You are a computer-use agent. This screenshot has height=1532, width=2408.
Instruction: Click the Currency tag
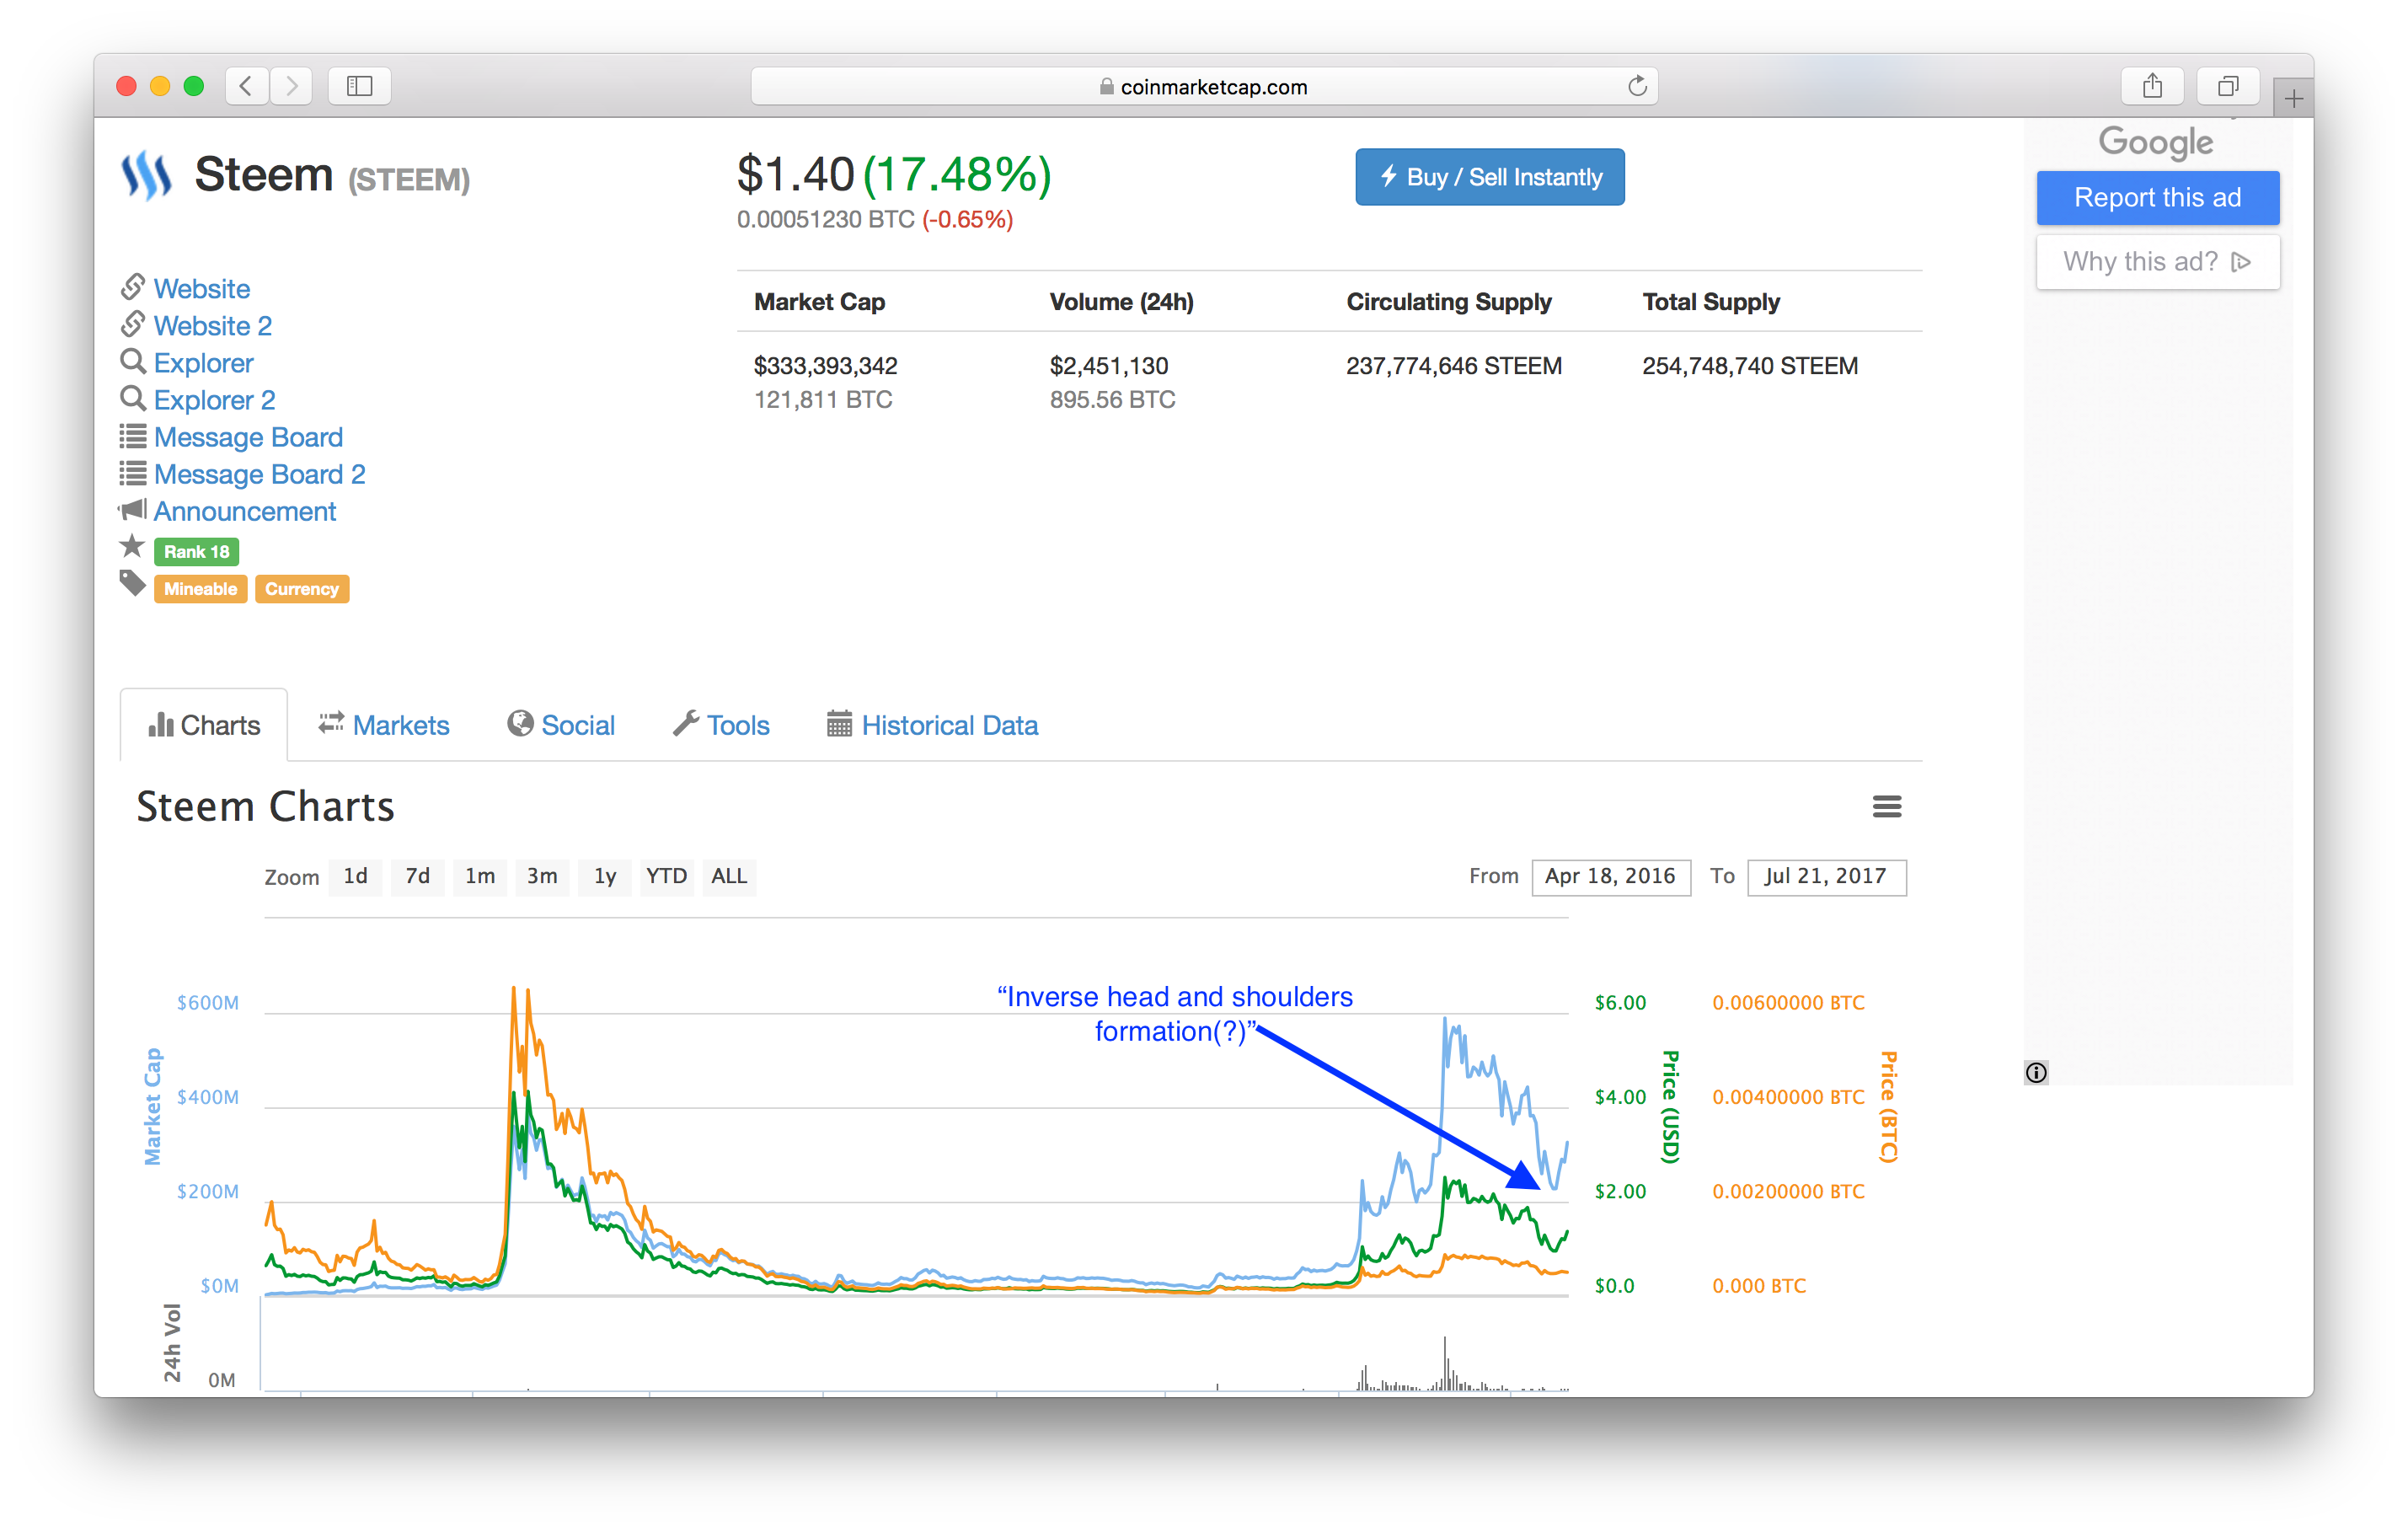(302, 588)
